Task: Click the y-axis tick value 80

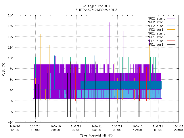Action: click(11, 69)
